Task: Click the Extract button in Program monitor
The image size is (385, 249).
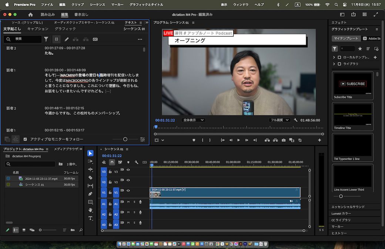Action: tap(275, 140)
